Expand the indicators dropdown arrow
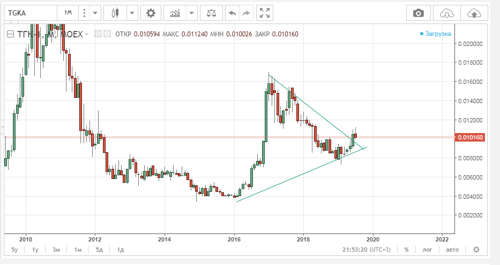Screen dimensions: 500x265 tap(191, 13)
